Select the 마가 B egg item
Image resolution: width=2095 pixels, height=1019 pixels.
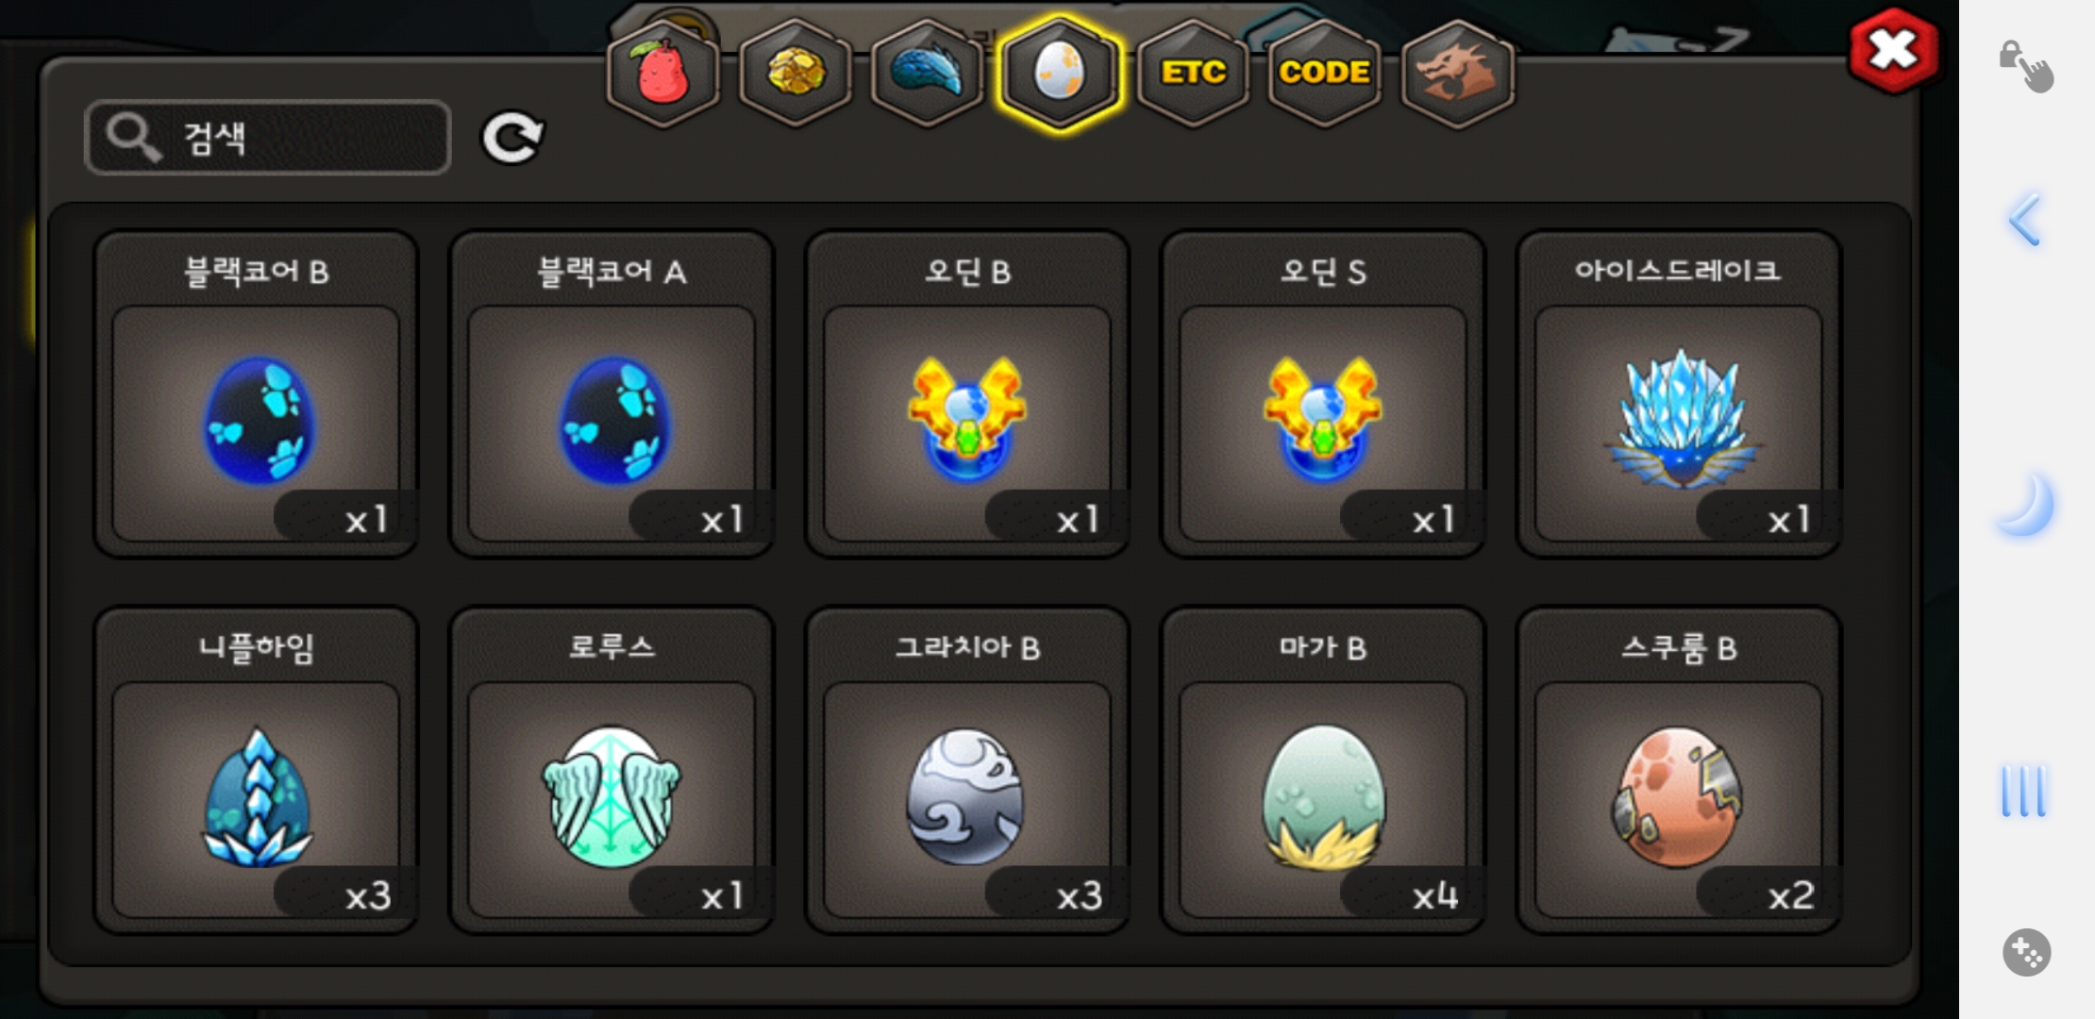[x=1323, y=770]
